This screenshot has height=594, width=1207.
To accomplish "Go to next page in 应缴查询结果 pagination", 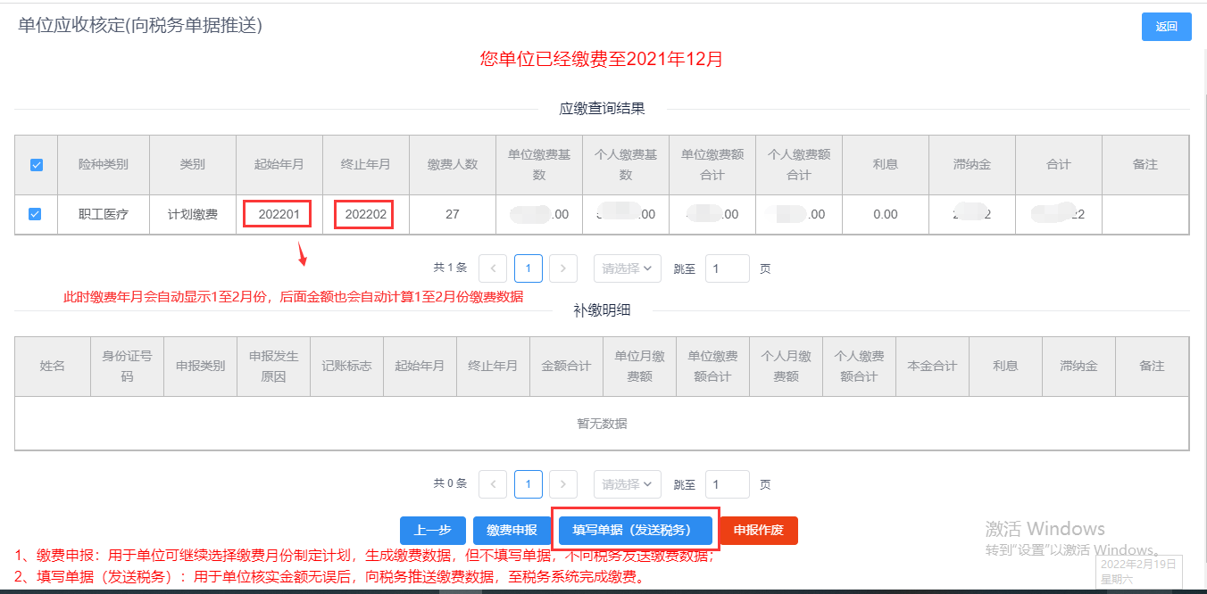I will pyautogui.click(x=562, y=268).
